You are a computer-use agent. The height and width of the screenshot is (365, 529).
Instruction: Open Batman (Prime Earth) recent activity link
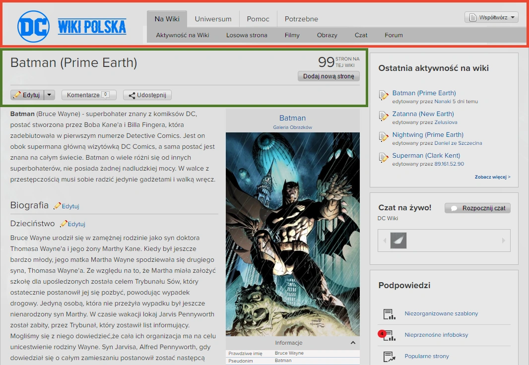(424, 93)
